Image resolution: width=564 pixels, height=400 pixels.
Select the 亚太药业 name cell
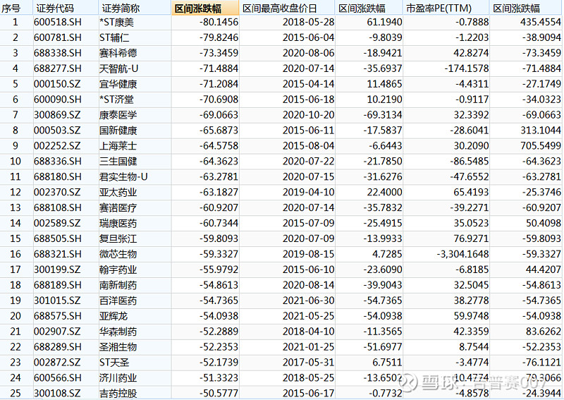click(118, 193)
